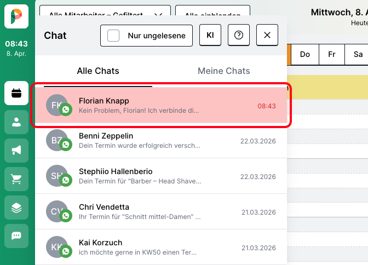Screen dimensions: 368x265
Task: Switch to the Meine Chats tab
Action: (x=223, y=71)
